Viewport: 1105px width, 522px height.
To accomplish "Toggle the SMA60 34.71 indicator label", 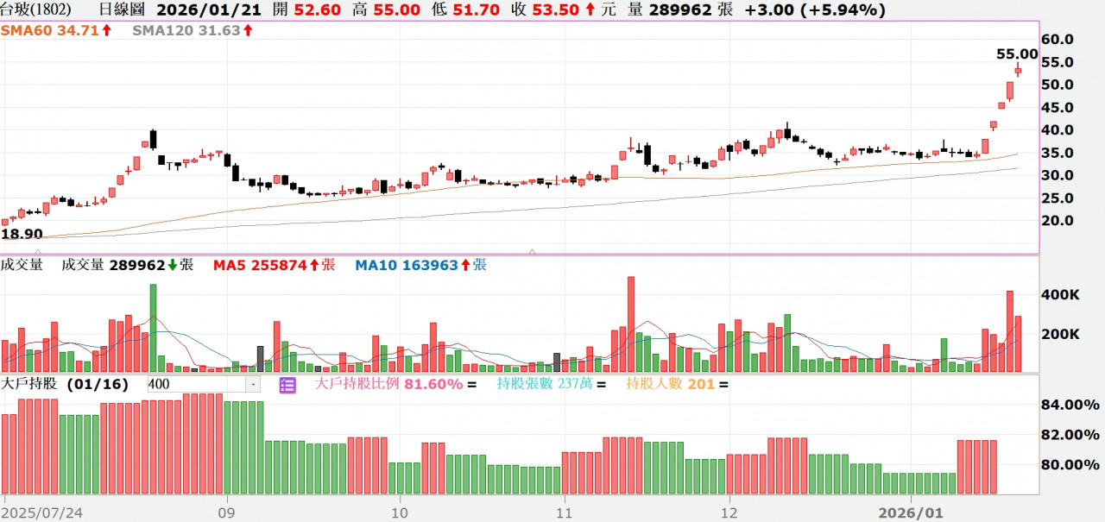I will click(x=51, y=31).
